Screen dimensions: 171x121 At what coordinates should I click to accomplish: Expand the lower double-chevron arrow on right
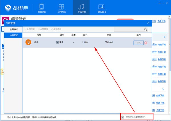163,89
